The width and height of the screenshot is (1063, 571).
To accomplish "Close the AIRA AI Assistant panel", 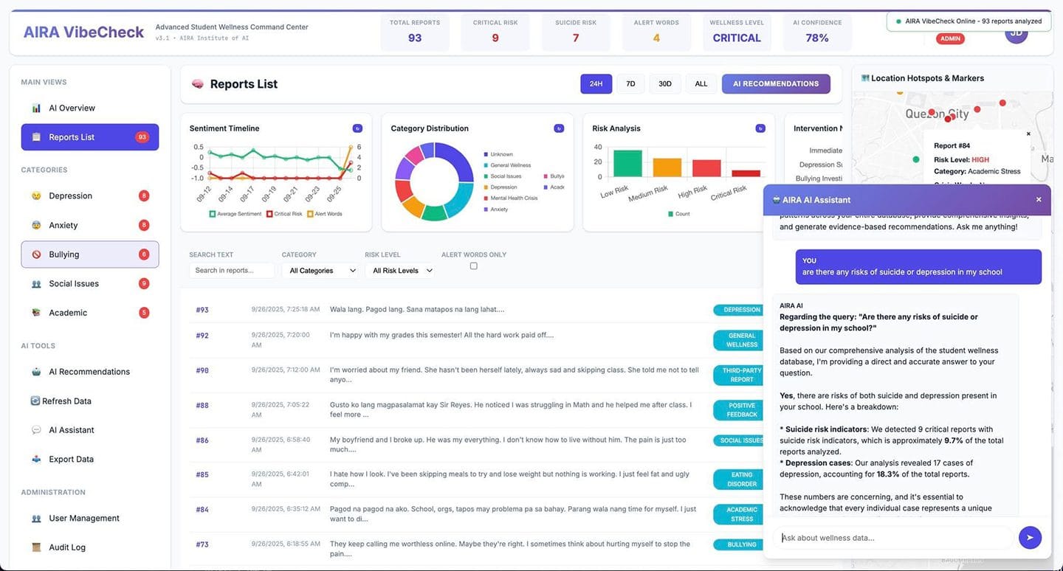I will [1039, 200].
